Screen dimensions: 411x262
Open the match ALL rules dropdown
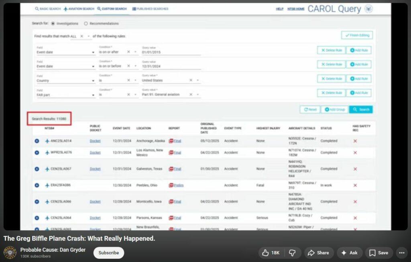click(x=88, y=36)
